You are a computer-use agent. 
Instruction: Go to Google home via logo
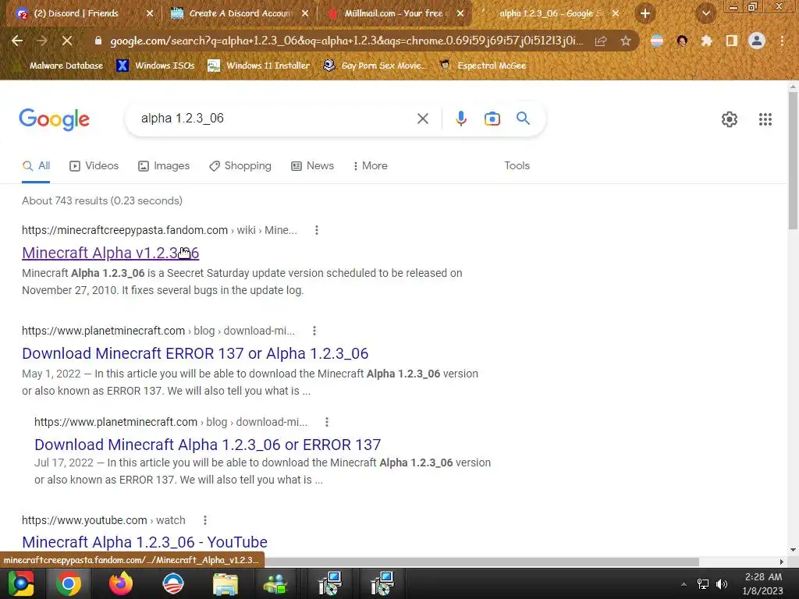point(54,119)
